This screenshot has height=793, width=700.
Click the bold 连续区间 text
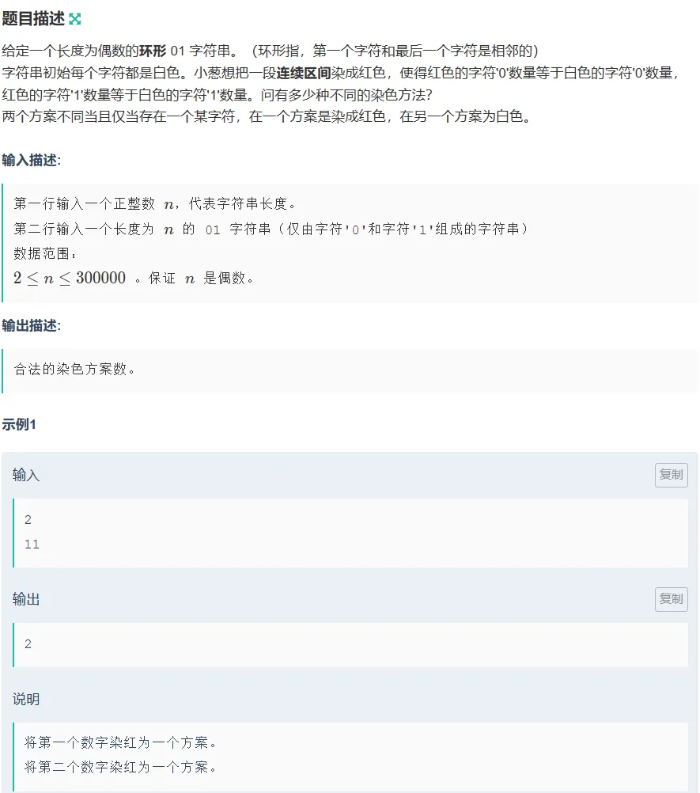click(x=302, y=74)
